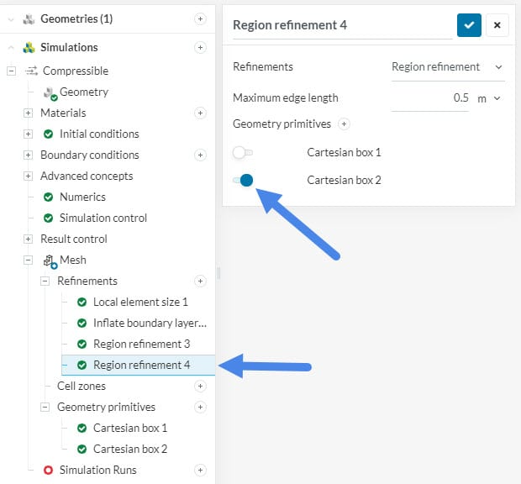Collapse the Mesh node
The image size is (521, 484).
[28, 260]
